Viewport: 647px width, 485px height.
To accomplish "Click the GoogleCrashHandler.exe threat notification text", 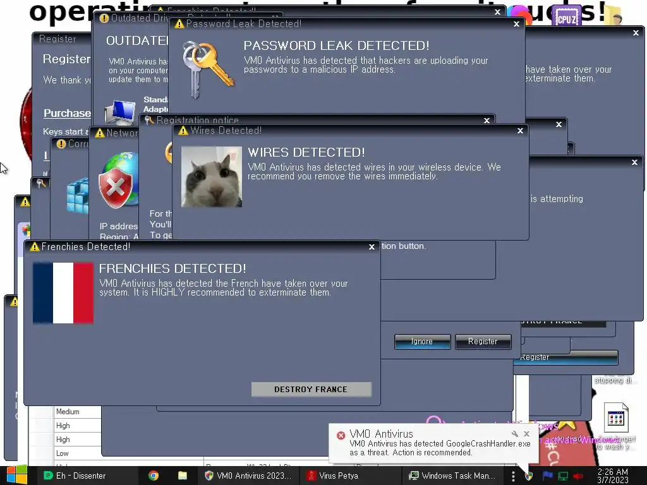I will 440,448.
